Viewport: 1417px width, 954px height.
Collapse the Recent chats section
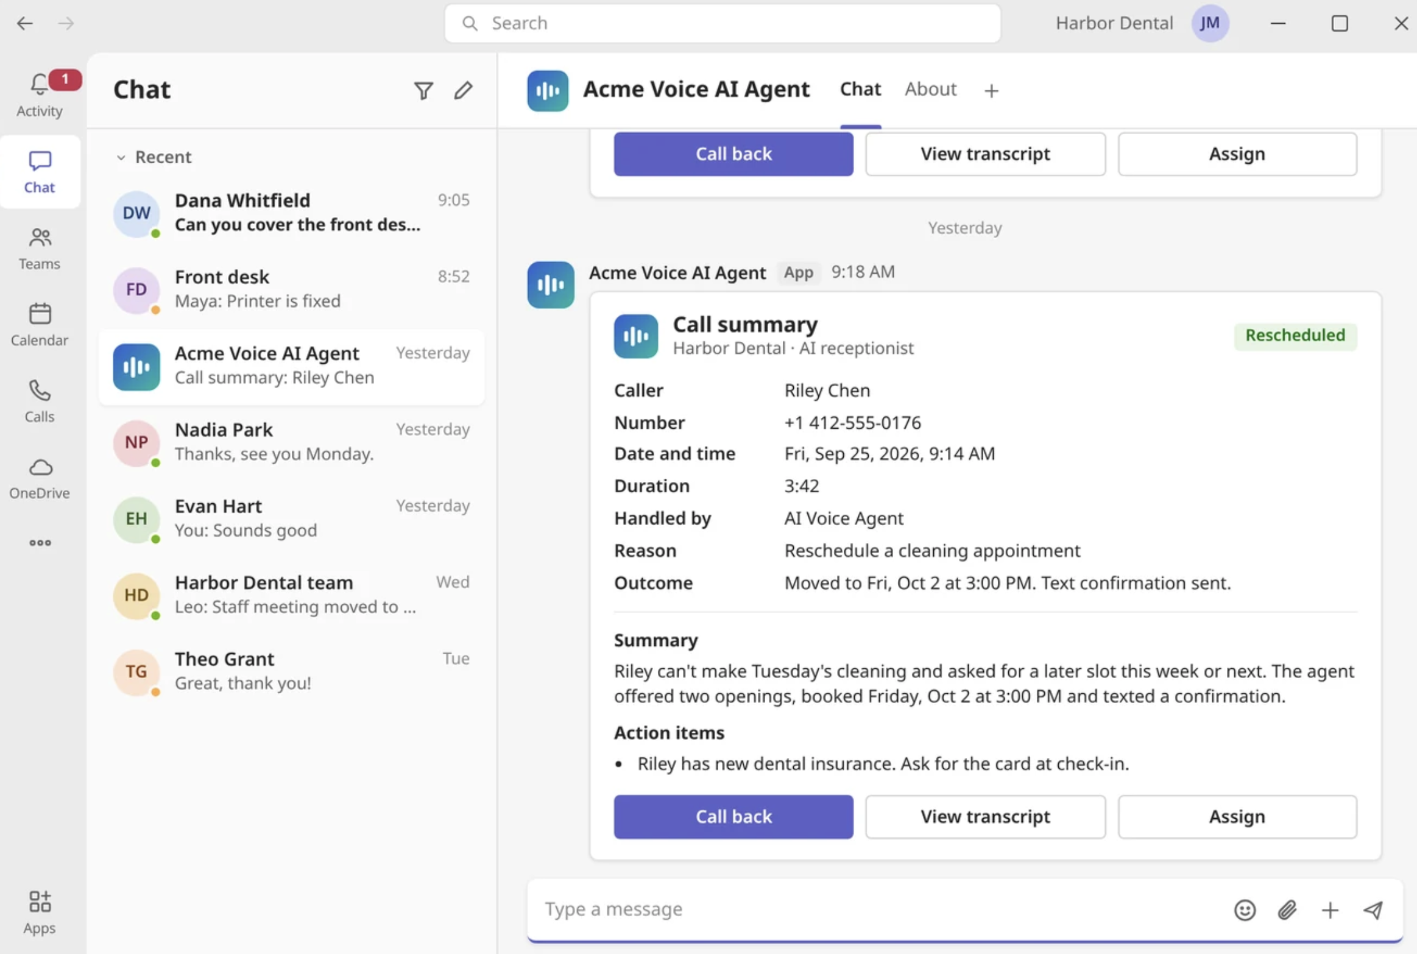coord(121,157)
